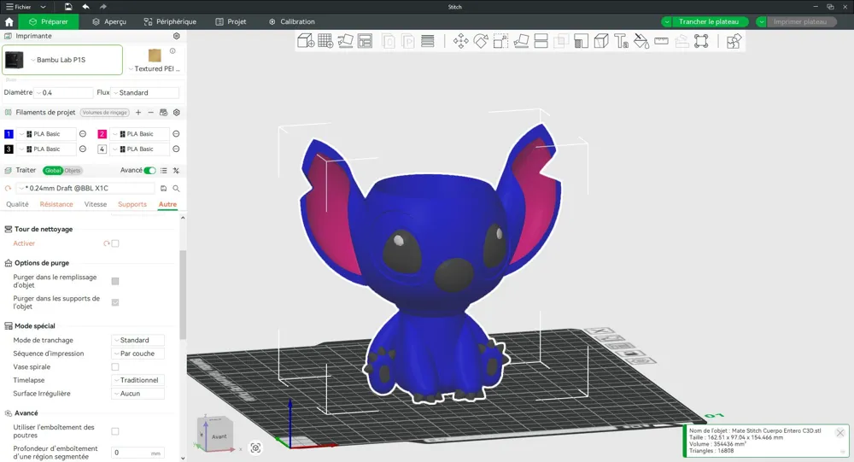Switch to Objets mode in Traiter toggle
This screenshot has width=854, height=462.
click(73, 171)
